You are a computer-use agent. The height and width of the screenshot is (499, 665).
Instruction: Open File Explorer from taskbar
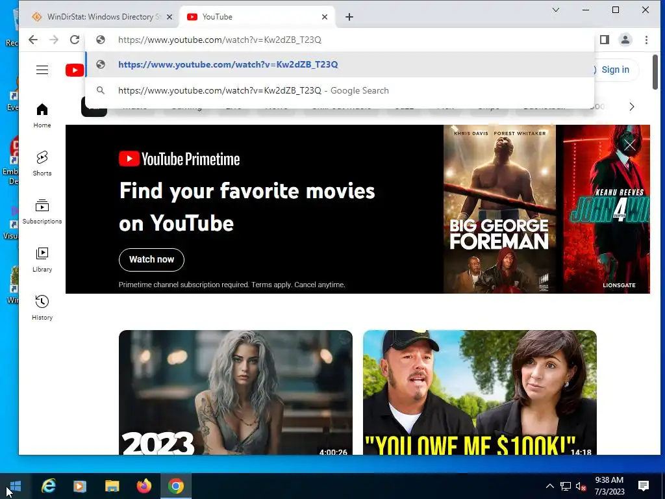click(x=112, y=486)
